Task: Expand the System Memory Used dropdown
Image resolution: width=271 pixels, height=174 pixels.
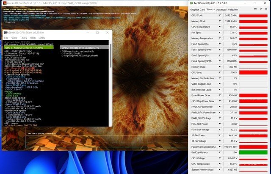Action: click(219, 169)
